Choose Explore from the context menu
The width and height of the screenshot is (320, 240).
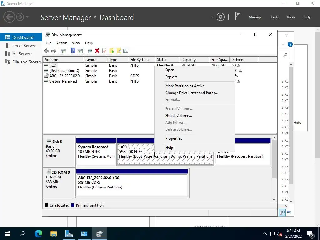click(x=195, y=77)
